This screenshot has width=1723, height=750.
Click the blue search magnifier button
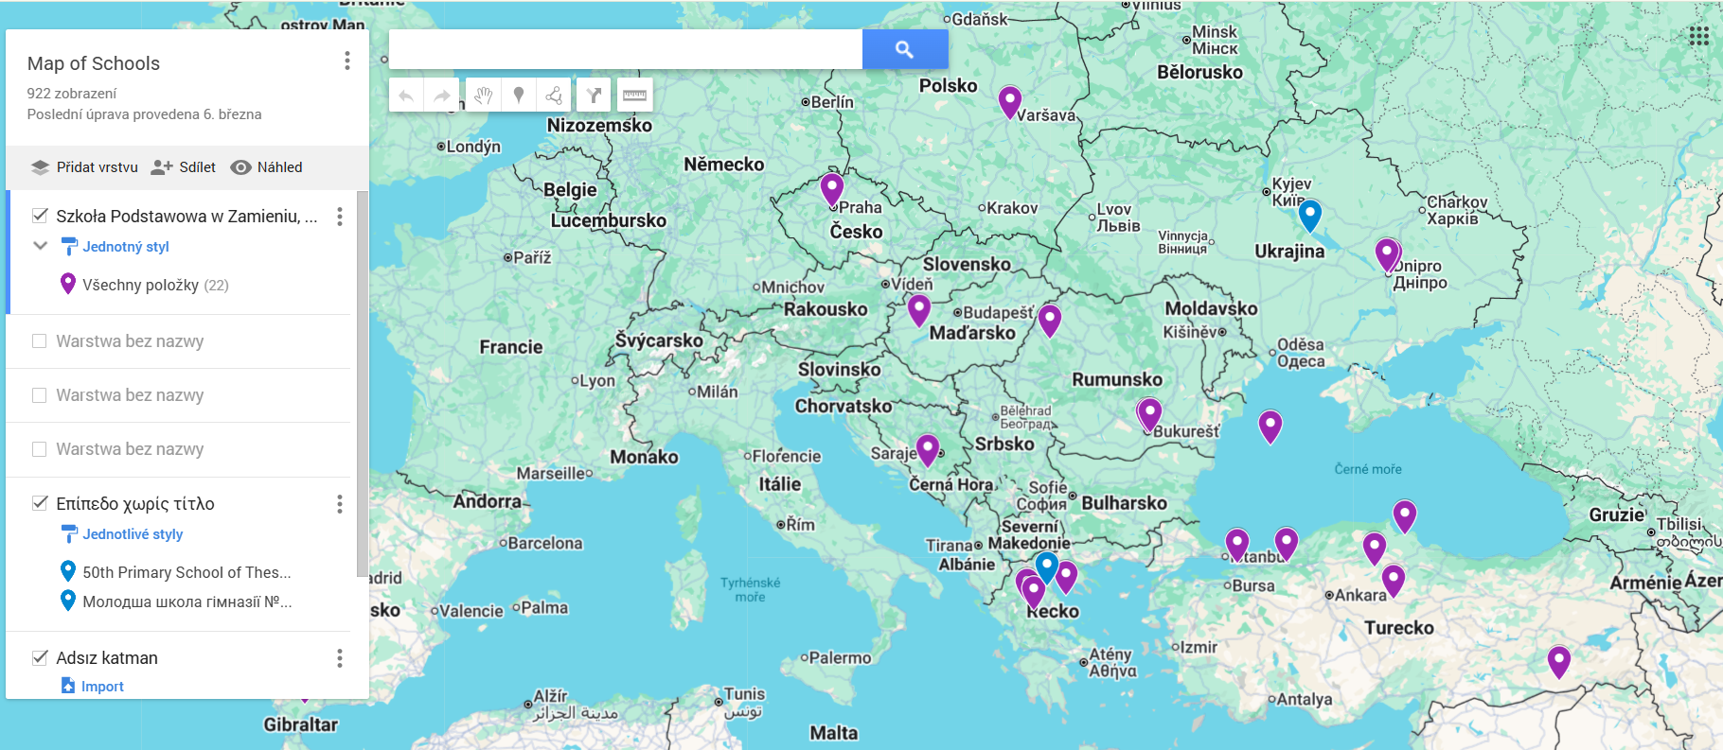[904, 49]
